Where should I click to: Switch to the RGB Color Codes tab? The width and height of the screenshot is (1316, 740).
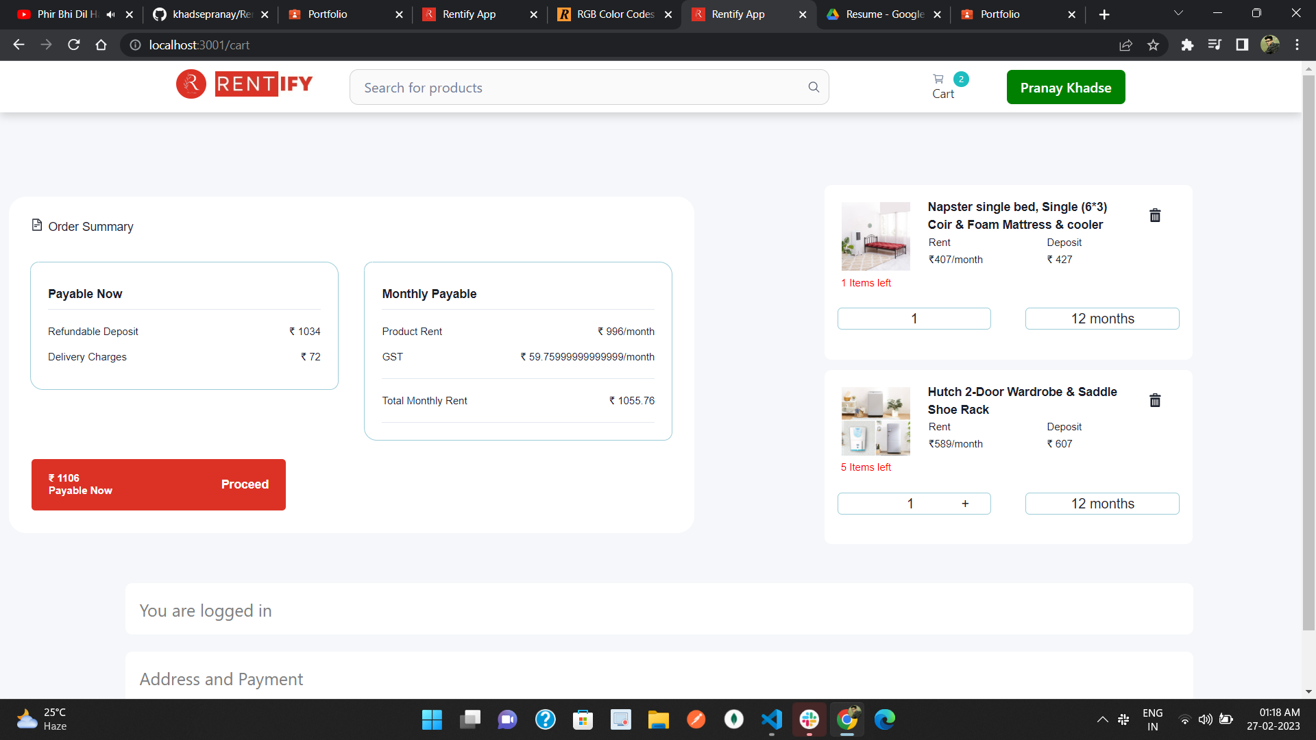click(614, 14)
